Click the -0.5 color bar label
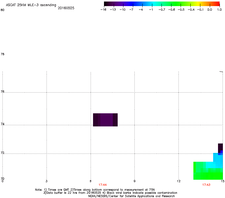Viewport: 225px width, 198px height. pos(181,10)
